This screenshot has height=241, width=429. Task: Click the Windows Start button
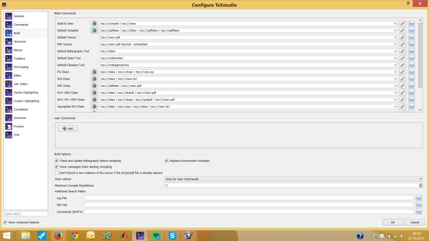[6, 235]
